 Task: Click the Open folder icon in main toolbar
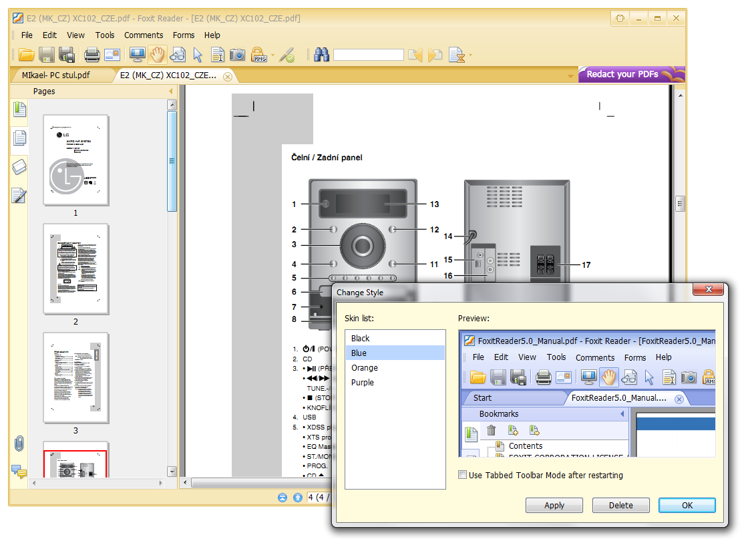[27, 55]
